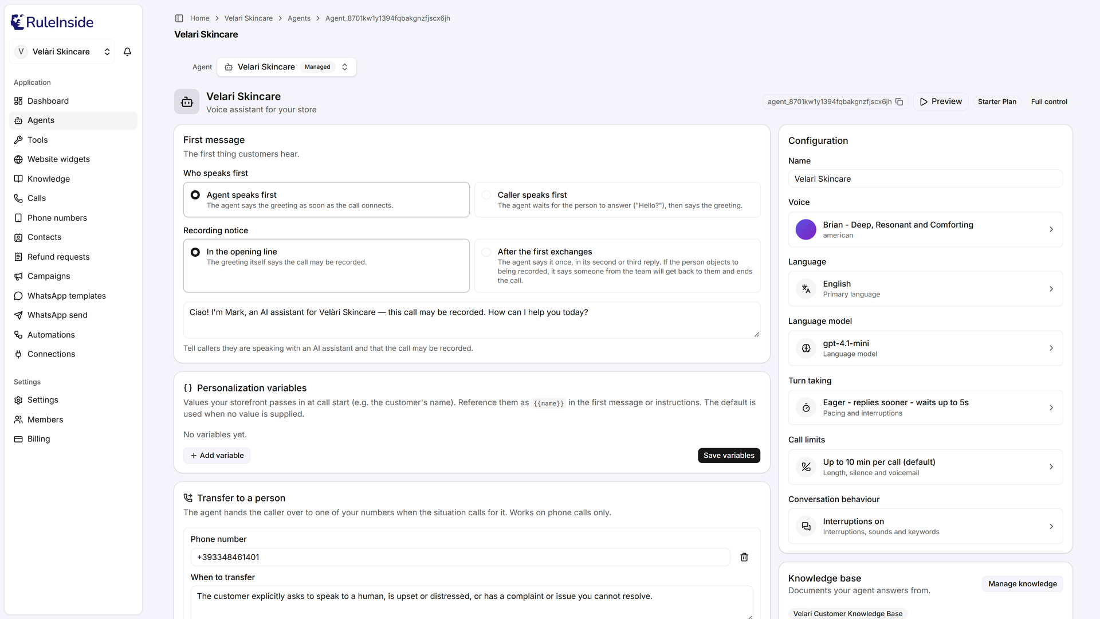1100x619 pixels.
Task: Click the Preview button
Action: point(941,101)
